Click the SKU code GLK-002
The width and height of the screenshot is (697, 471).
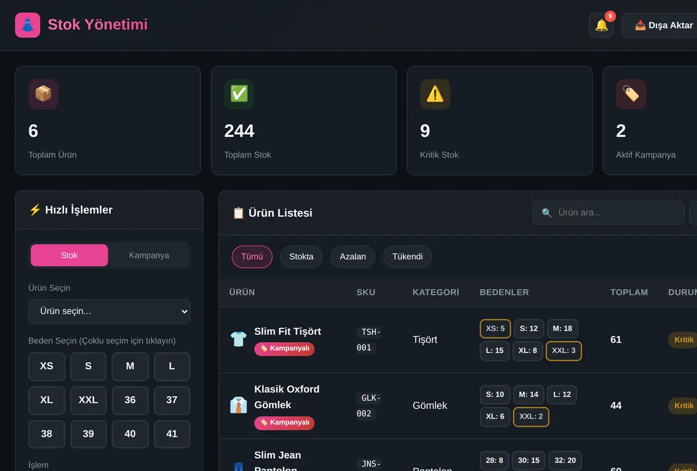pos(368,405)
